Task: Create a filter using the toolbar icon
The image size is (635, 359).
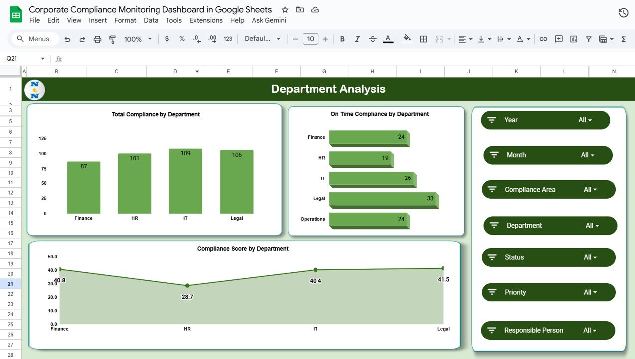Action: coord(588,39)
